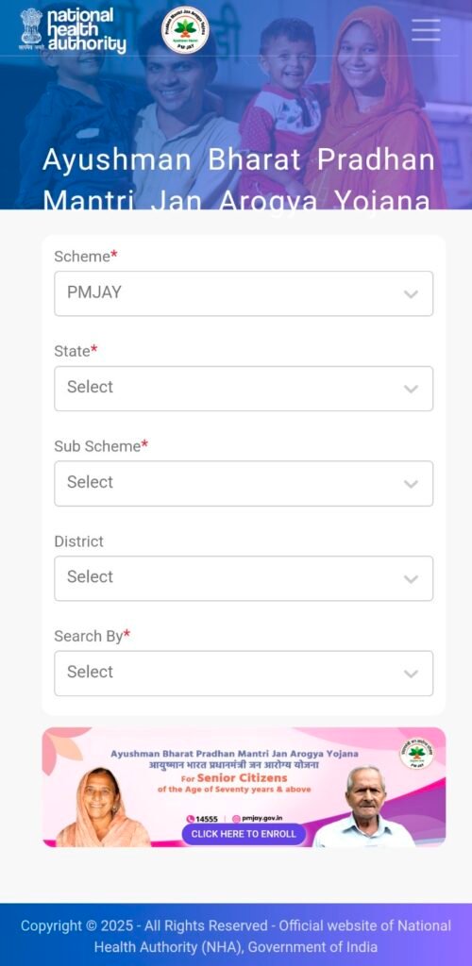Open the Scheme dropdown showing PMJAY

point(244,293)
